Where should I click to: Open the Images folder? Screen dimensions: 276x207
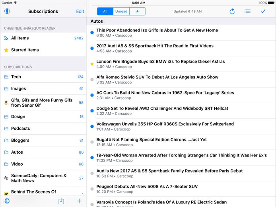click(43, 89)
